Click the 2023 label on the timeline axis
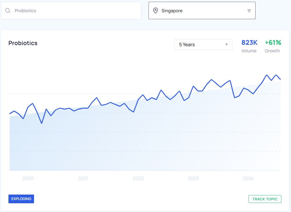291x212 pixels. [x=193, y=178]
